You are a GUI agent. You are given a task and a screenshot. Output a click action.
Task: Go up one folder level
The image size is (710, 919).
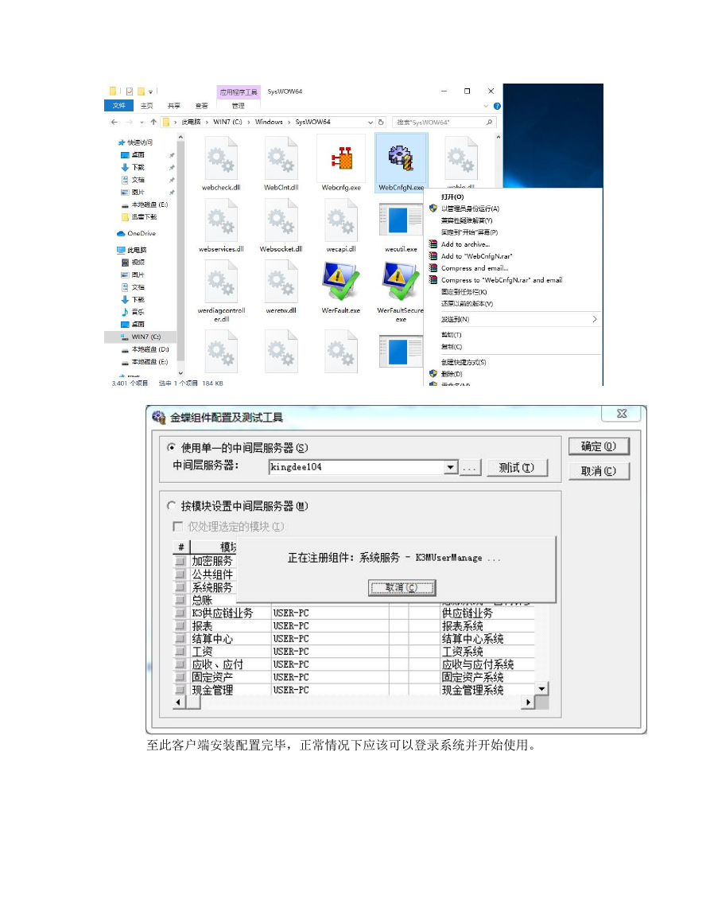coord(153,122)
